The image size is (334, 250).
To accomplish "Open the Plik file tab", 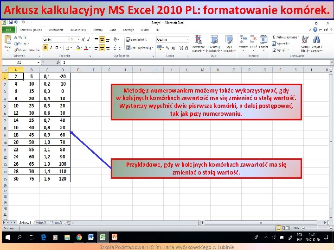I will coord(8,30).
